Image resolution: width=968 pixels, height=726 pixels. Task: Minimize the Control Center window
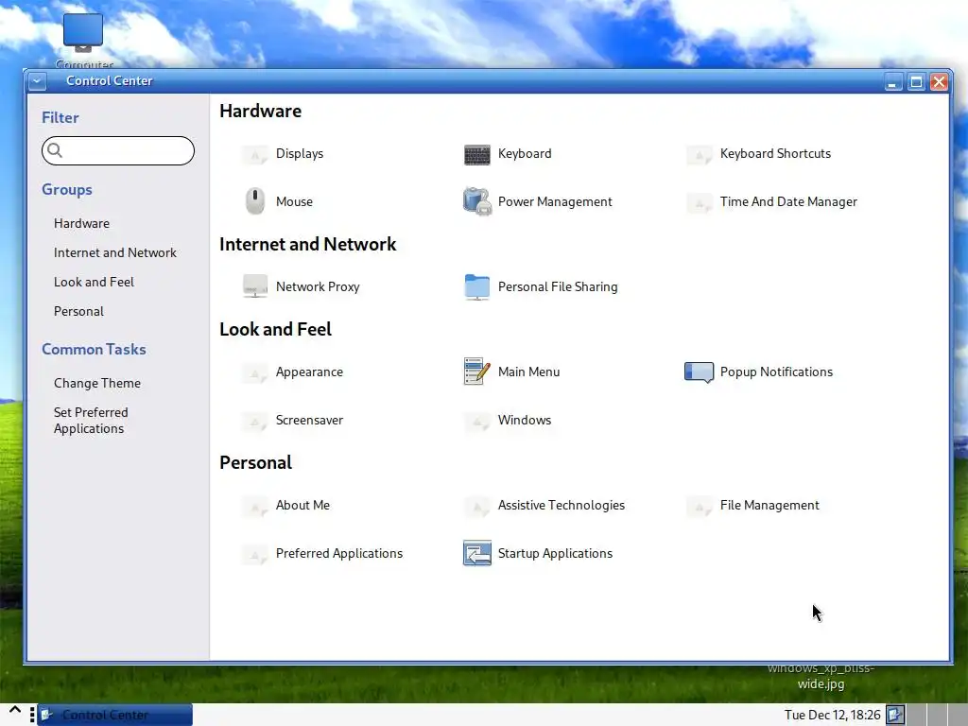pos(892,82)
